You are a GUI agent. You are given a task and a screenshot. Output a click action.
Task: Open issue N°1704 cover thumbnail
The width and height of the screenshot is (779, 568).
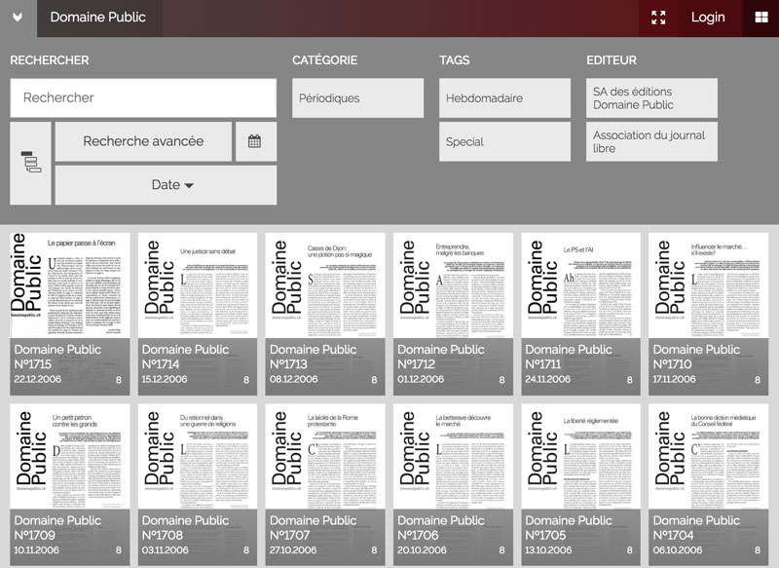click(x=709, y=457)
